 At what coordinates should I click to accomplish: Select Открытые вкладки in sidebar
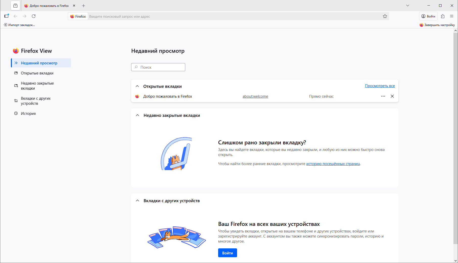41,73
